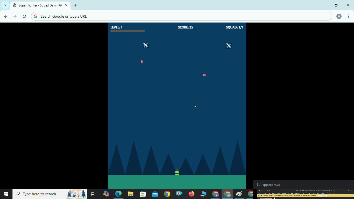
Task: Select the Super Fighter browser tab
Action: (x=36, y=5)
